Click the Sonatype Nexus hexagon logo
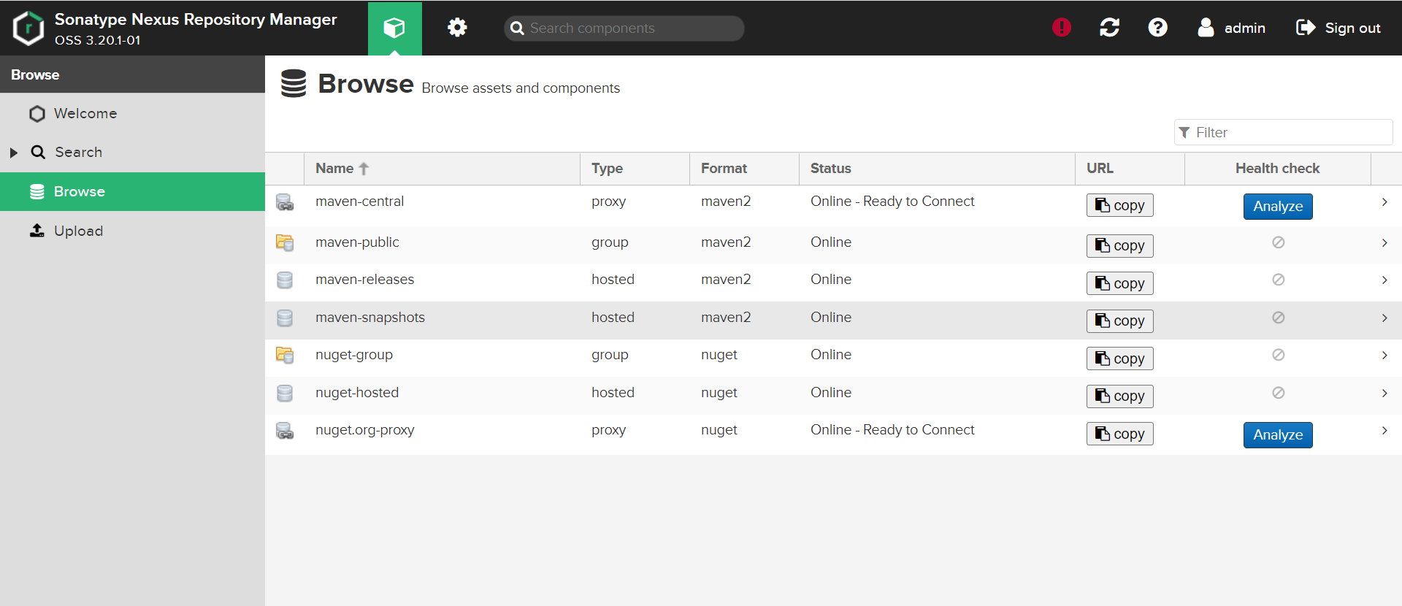 [28, 28]
